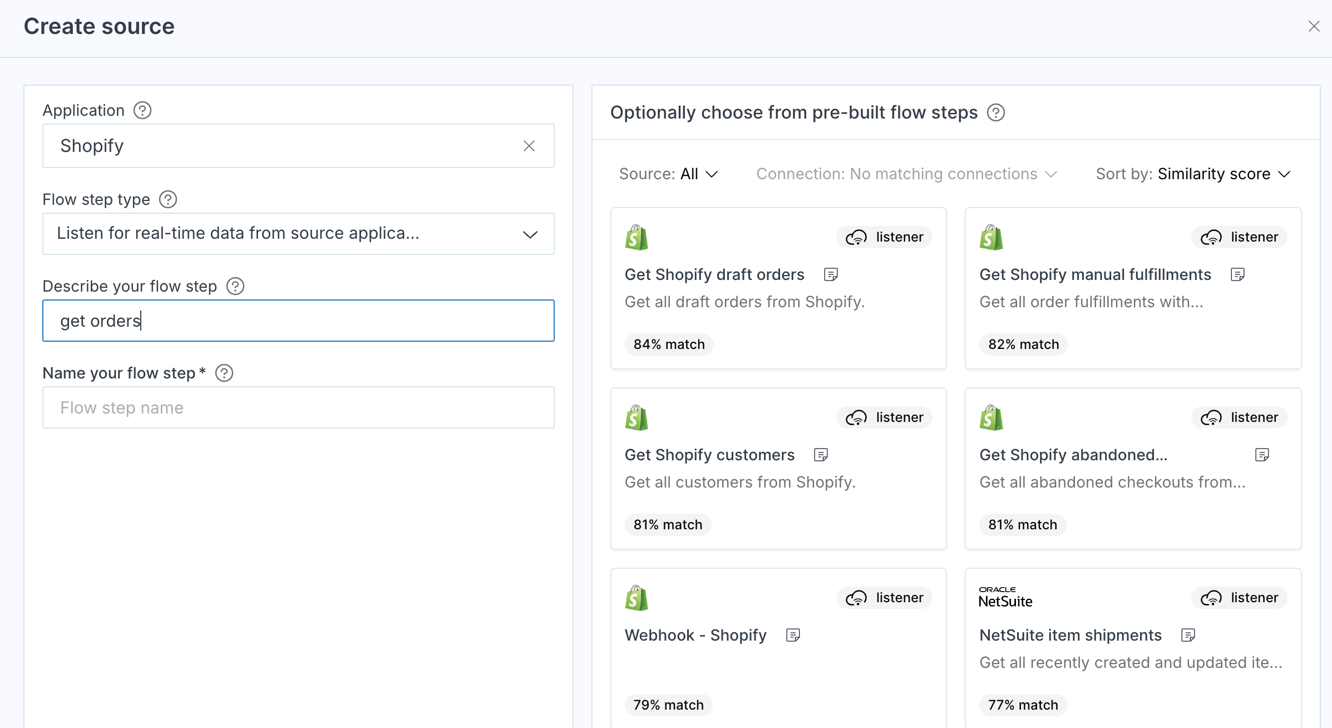Click 'Get all customers from Shopify.' description
The width and height of the screenshot is (1332, 728).
[x=740, y=482]
